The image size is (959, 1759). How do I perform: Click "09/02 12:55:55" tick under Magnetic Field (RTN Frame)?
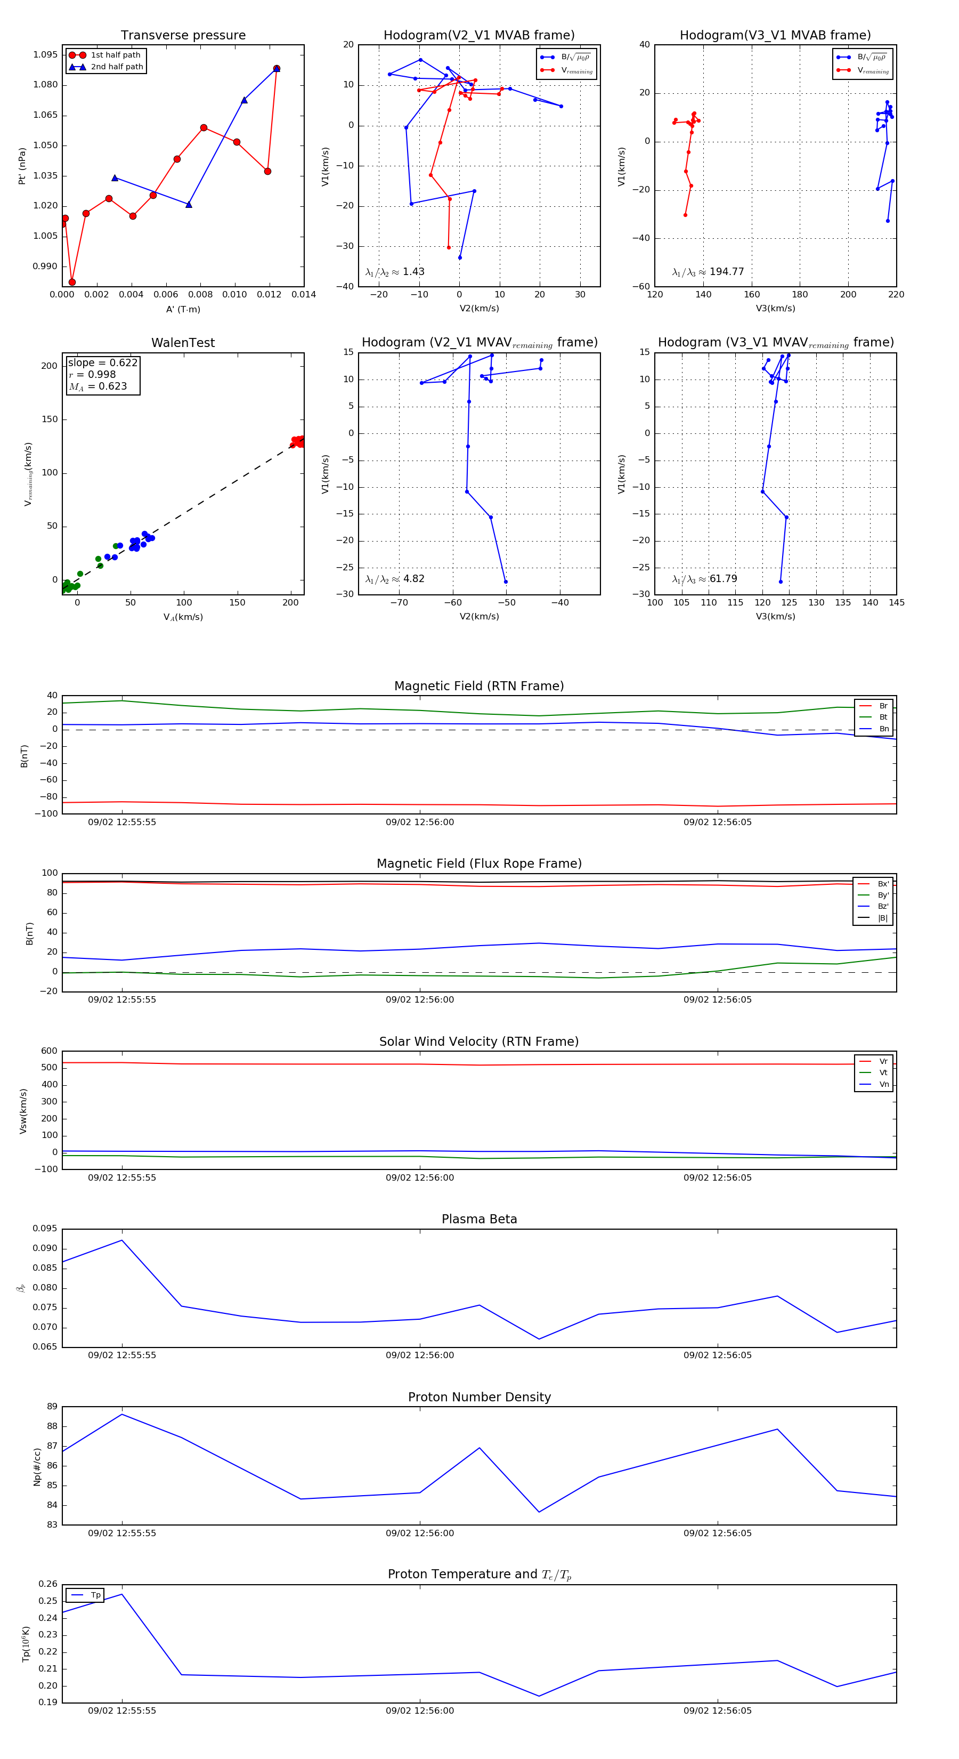coord(122,822)
